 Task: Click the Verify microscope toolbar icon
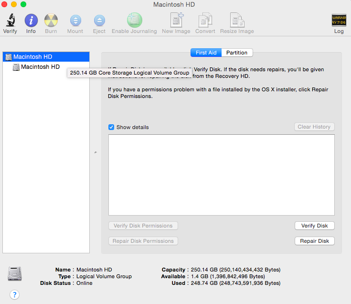tap(11, 20)
